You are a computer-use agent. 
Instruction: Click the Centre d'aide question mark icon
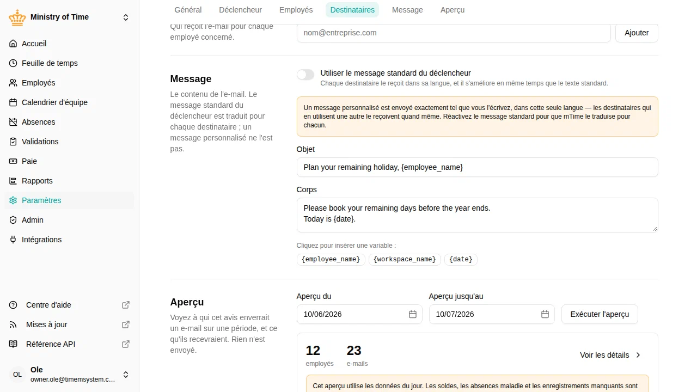click(x=13, y=305)
